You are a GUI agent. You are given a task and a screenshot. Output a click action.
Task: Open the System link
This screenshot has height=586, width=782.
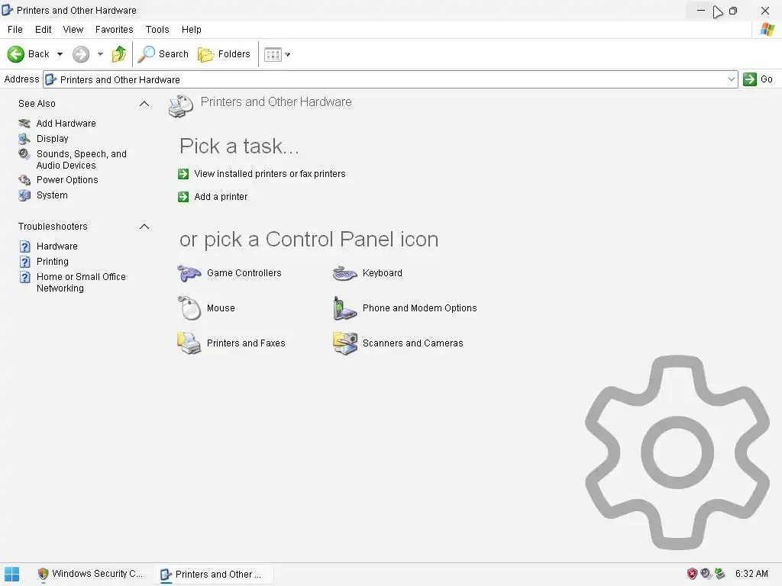(x=52, y=195)
